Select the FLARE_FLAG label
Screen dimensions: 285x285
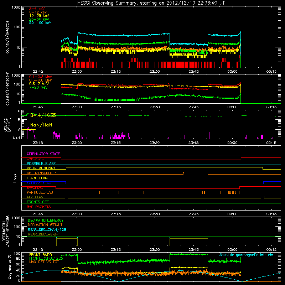37,178
